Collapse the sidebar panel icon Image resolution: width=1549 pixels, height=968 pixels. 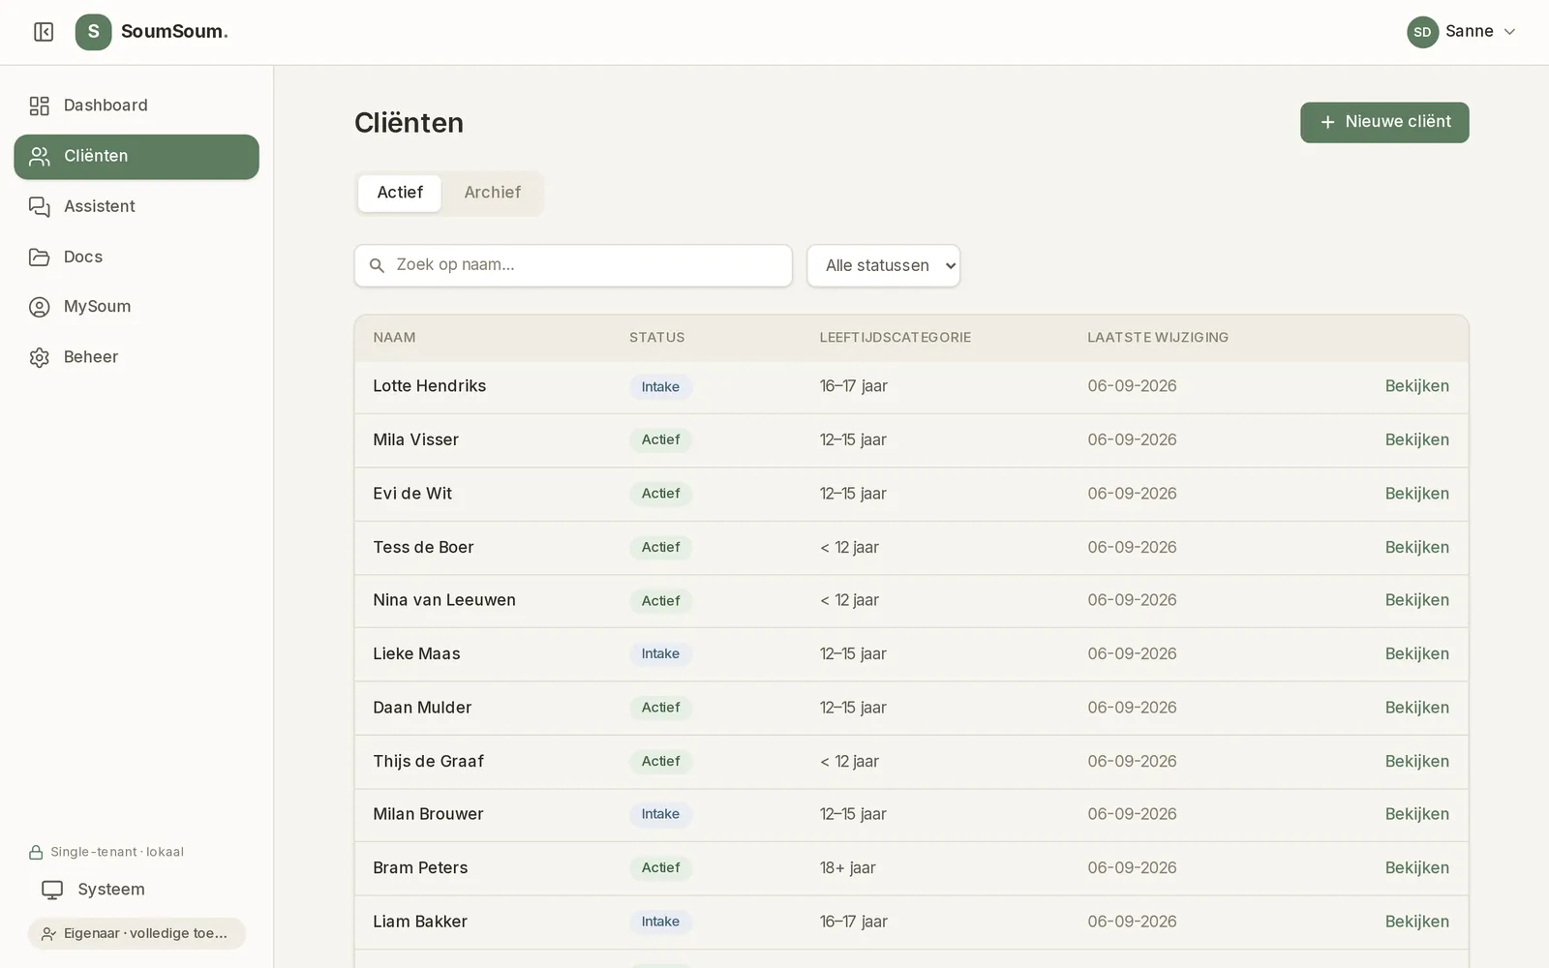click(x=44, y=32)
